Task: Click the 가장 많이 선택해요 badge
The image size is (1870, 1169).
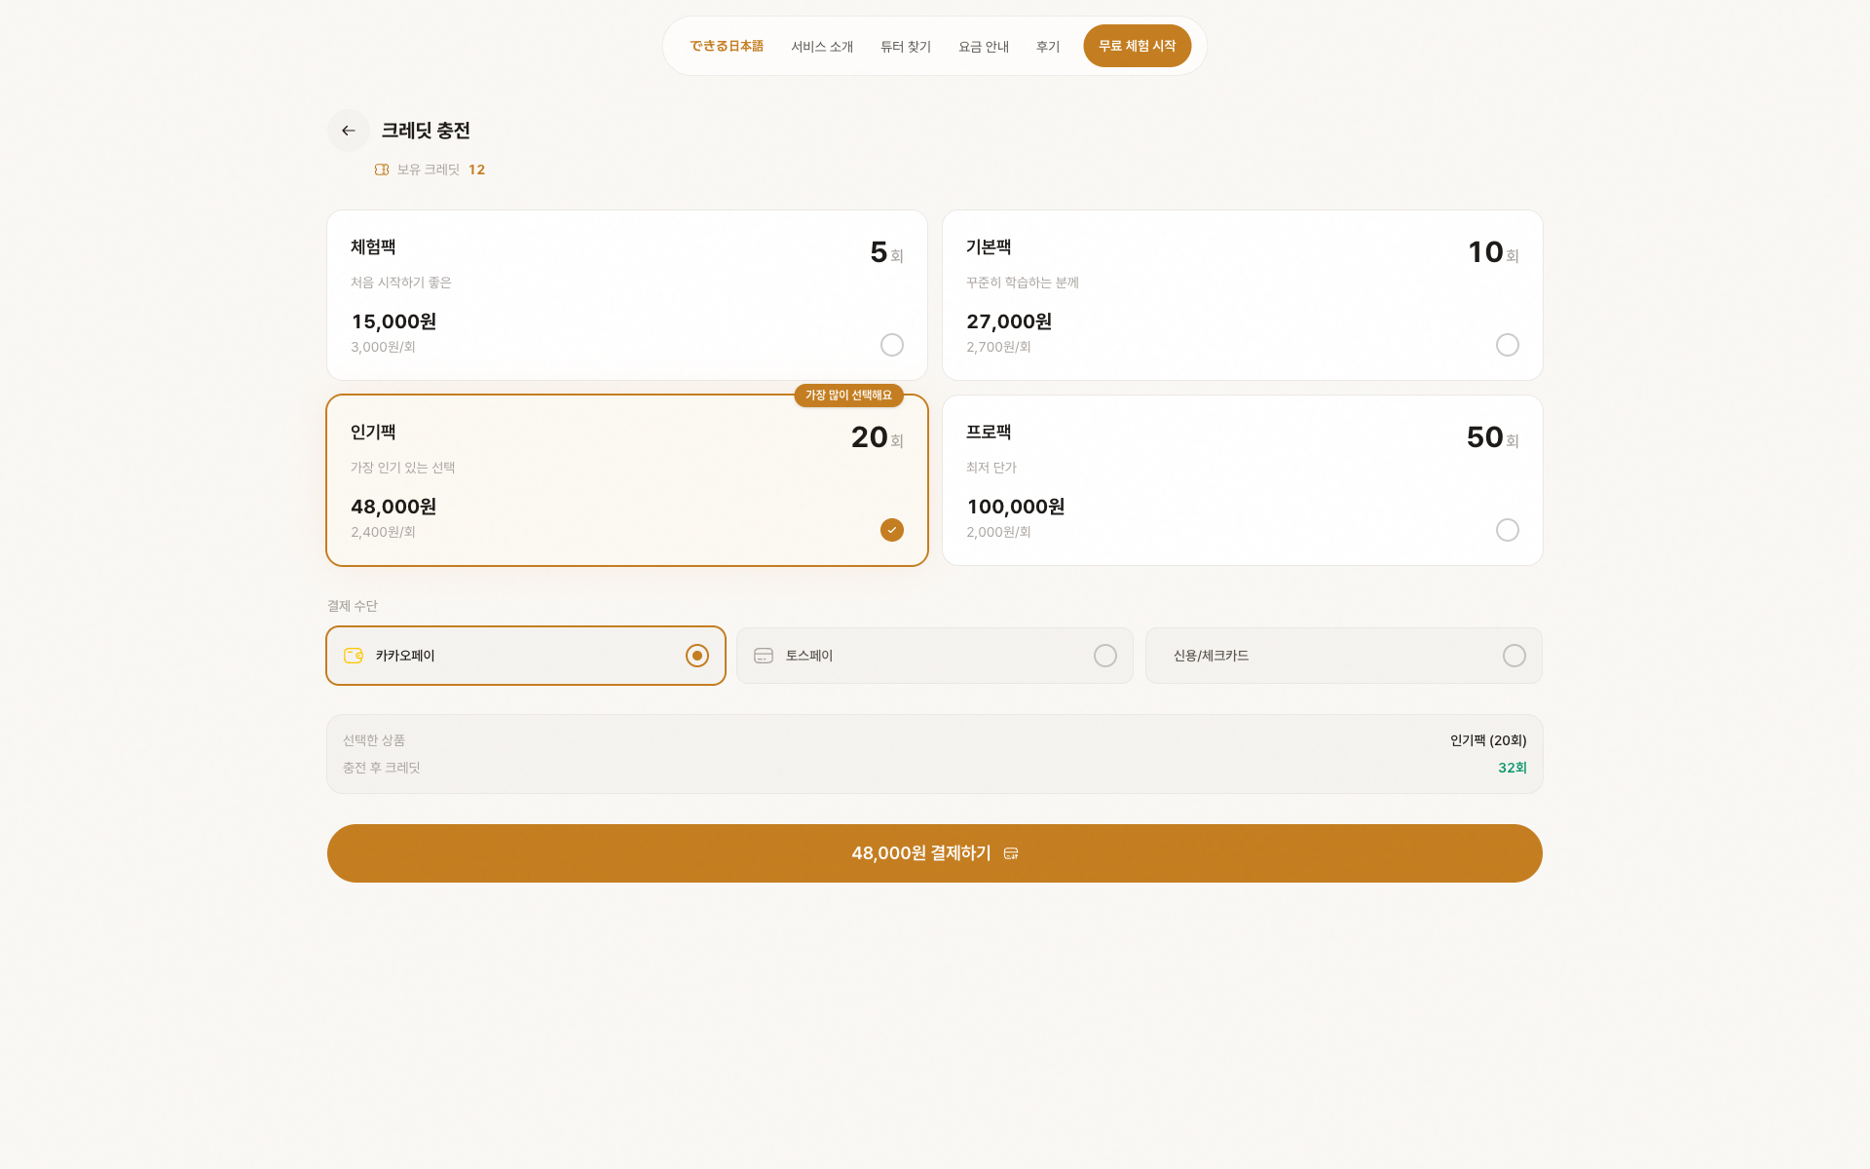Action: click(848, 396)
